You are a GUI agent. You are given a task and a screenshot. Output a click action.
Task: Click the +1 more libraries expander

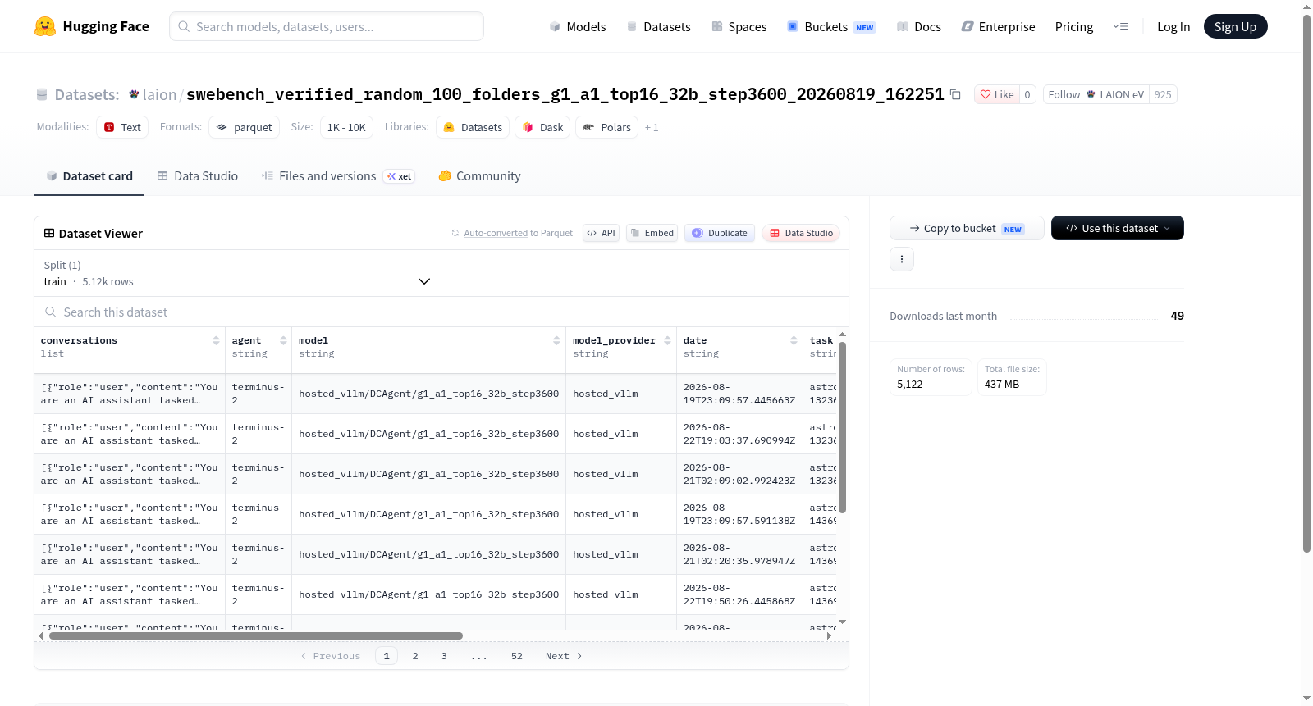[x=652, y=127]
